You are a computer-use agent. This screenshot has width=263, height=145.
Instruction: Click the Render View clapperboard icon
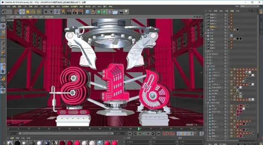[x=69, y=12]
